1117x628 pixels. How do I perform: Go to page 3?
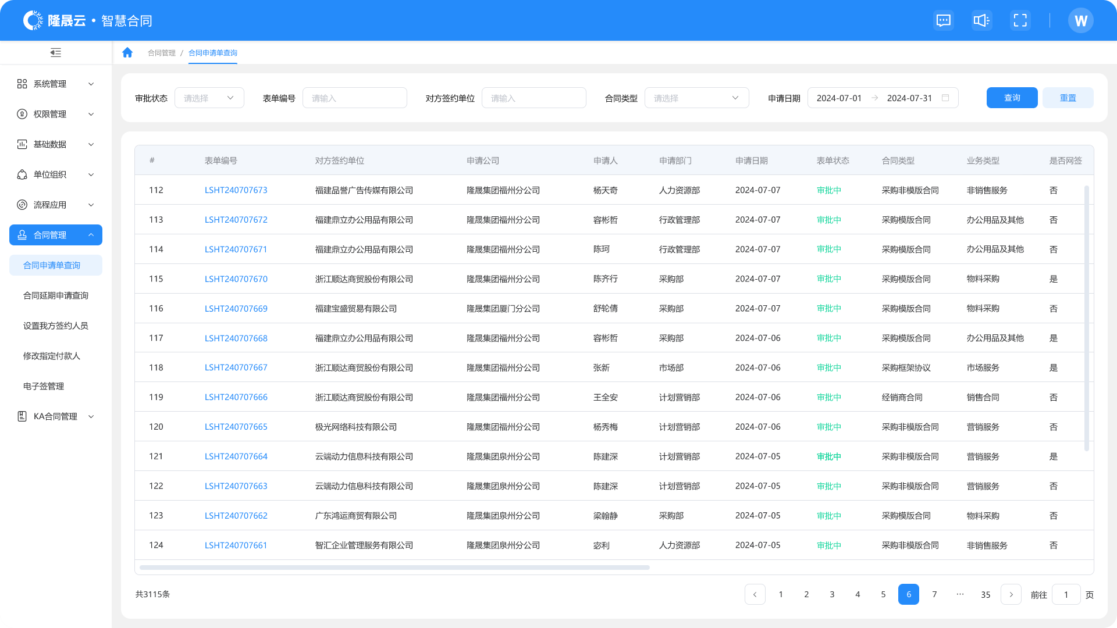832,594
